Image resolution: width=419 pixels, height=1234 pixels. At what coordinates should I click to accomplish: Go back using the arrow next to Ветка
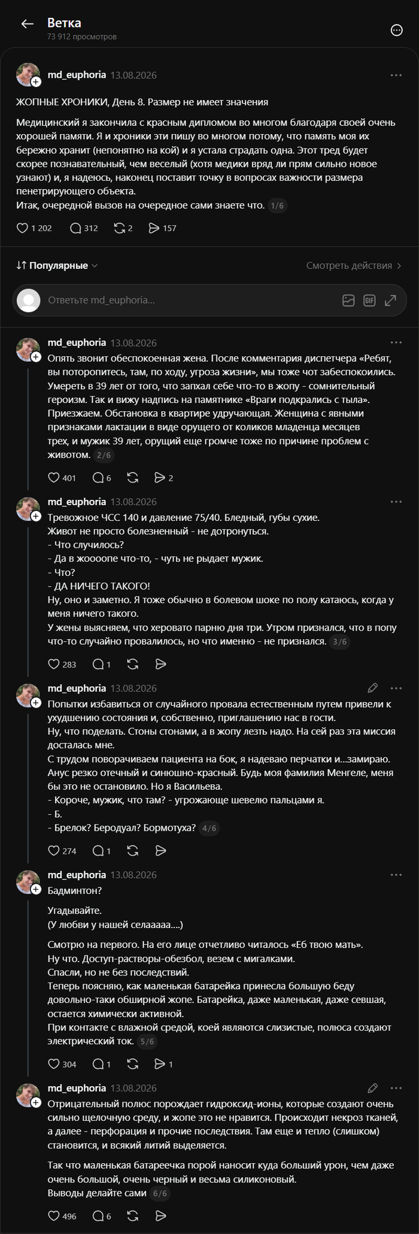27,24
